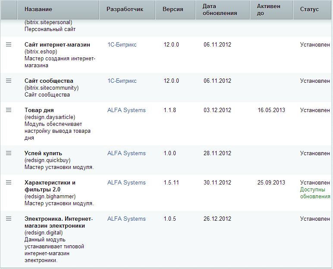Open ALFA Systems link for Электроника module
Image resolution: width=333 pixels, height=269 pixels.
click(126, 219)
